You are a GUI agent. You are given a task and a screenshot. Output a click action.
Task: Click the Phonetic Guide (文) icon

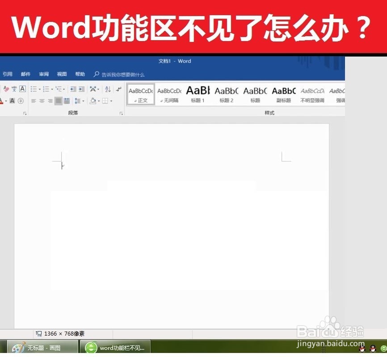point(14,89)
